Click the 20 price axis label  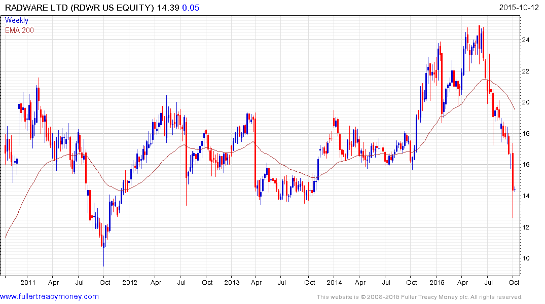tap(526, 102)
